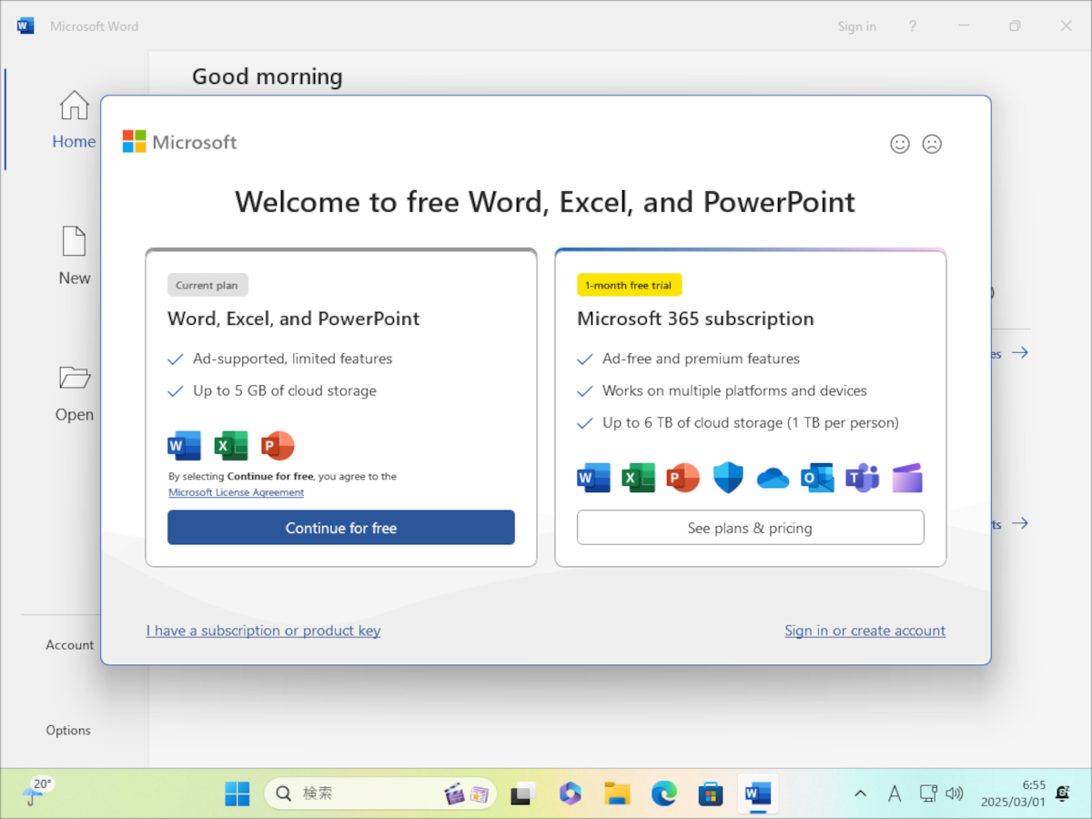Click I have a subscription or product key
This screenshot has width=1092, height=819.
263,631
